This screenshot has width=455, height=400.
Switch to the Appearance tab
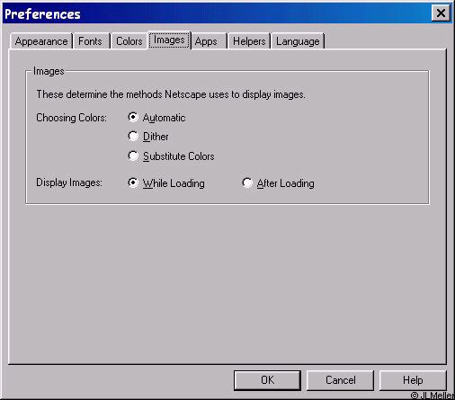click(41, 41)
